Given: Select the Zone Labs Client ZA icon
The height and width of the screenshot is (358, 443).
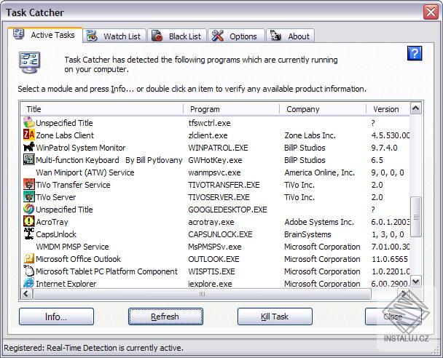Looking at the screenshot, I should (29, 135).
